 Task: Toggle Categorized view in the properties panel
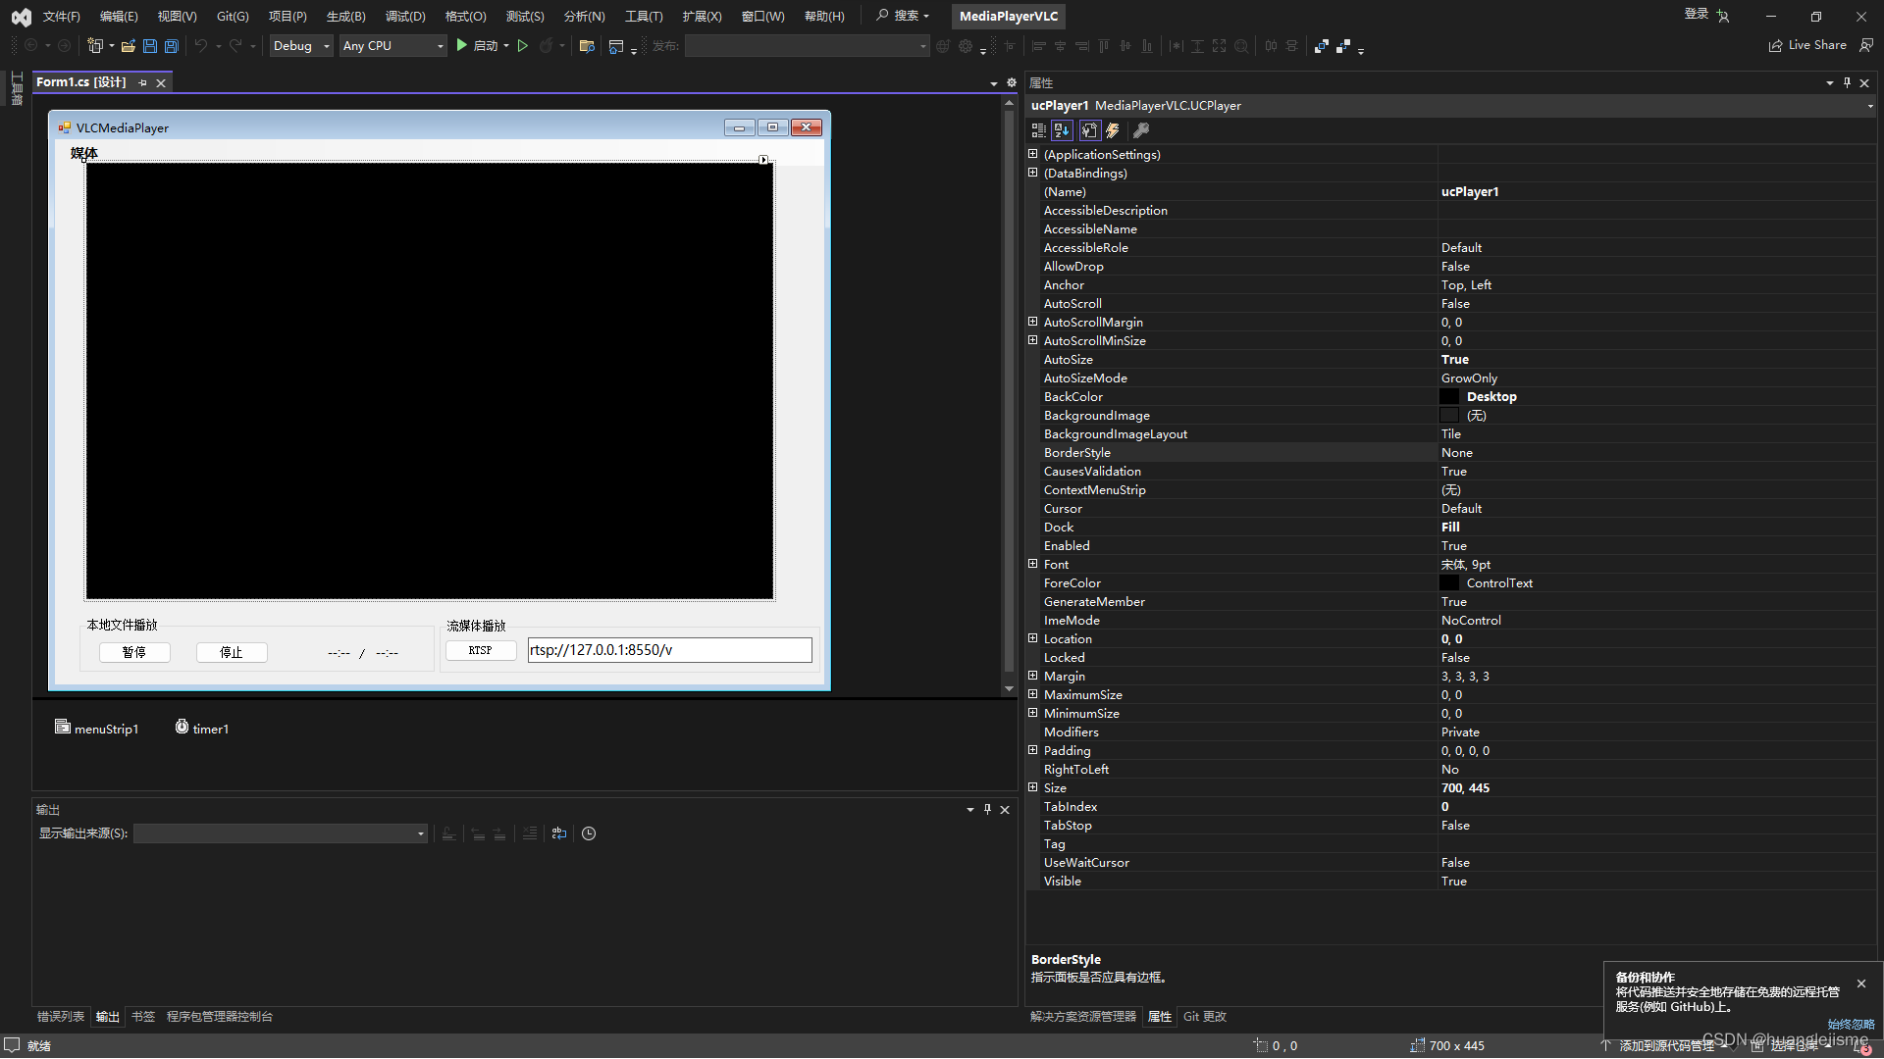pyautogui.click(x=1038, y=130)
